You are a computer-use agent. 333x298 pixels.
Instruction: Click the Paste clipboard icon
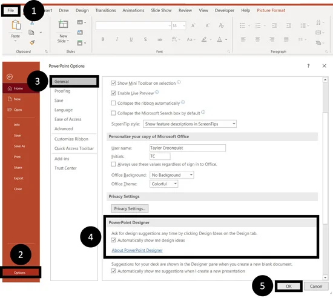tap(16, 25)
